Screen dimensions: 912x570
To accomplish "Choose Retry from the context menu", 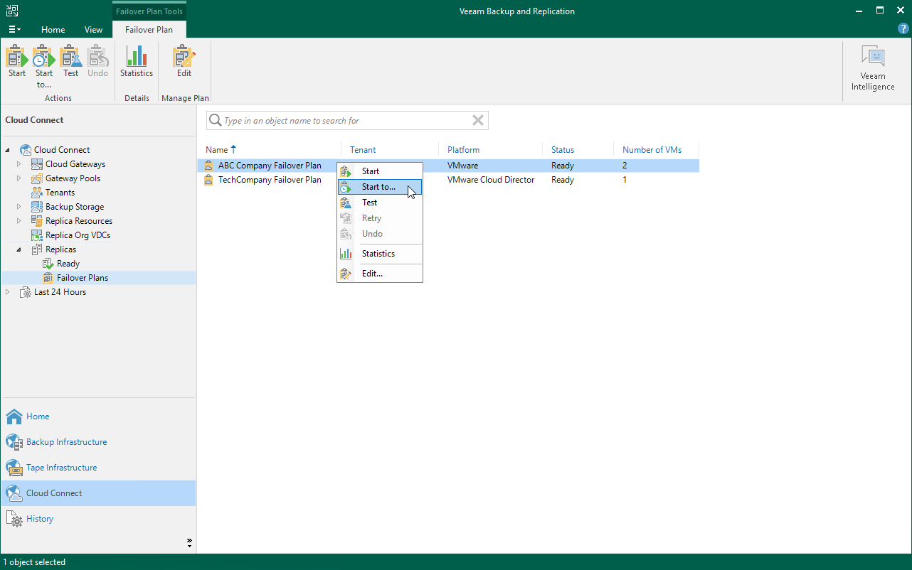I will click(x=371, y=217).
